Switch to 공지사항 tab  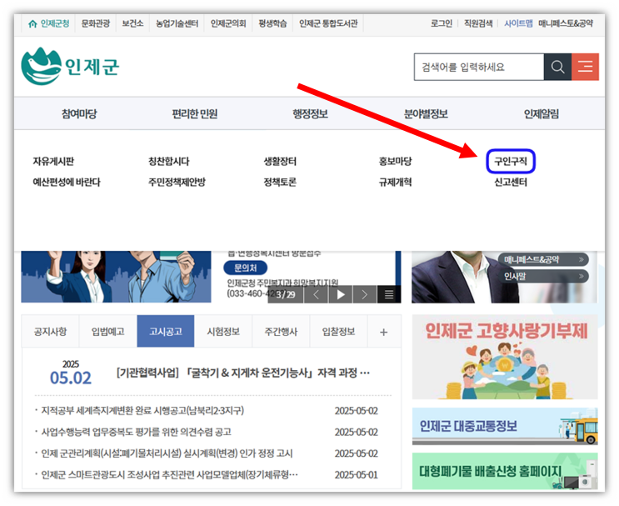(50, 332)
